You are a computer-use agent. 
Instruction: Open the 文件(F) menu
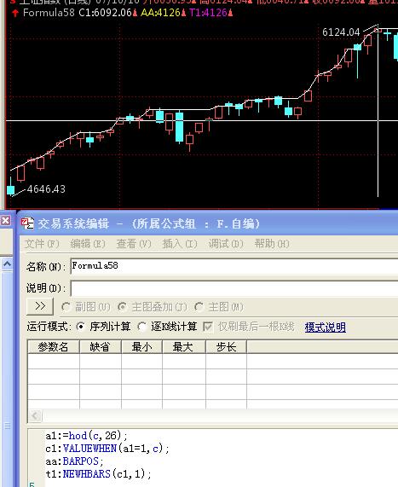(x=42, y=244)
